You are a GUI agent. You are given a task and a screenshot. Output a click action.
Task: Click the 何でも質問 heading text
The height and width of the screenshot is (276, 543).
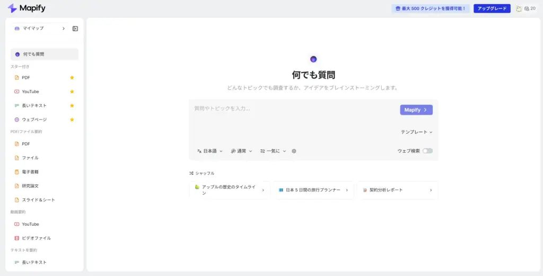tap(313, 75)
